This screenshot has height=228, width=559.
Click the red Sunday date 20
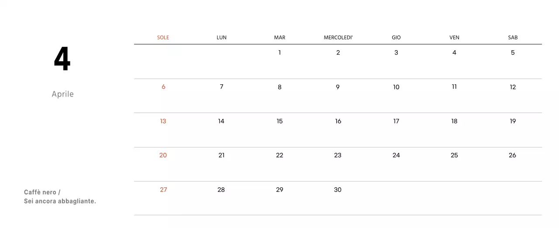[x=163, y=155]
